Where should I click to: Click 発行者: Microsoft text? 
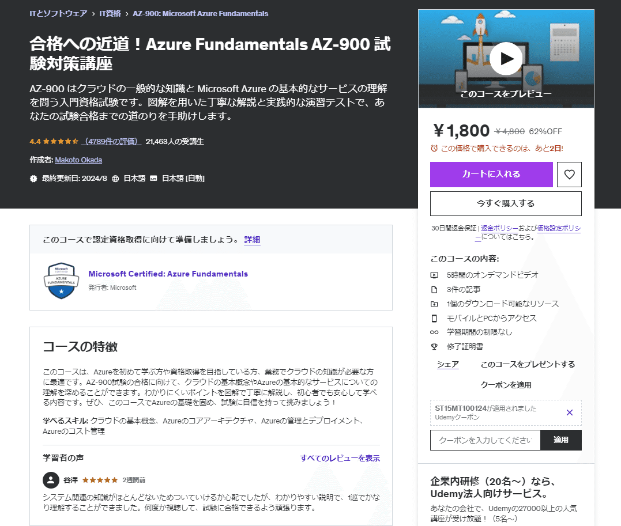112,287
